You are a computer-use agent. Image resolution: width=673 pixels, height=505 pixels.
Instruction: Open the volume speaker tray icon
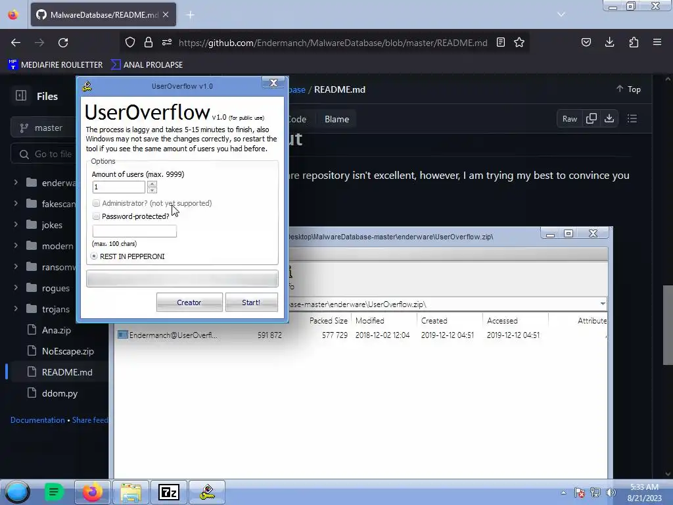point(611,493)
